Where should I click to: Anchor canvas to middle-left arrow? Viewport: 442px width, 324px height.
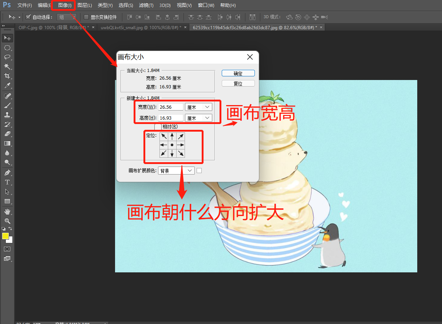pyautogui.click(x=164, y=145)
